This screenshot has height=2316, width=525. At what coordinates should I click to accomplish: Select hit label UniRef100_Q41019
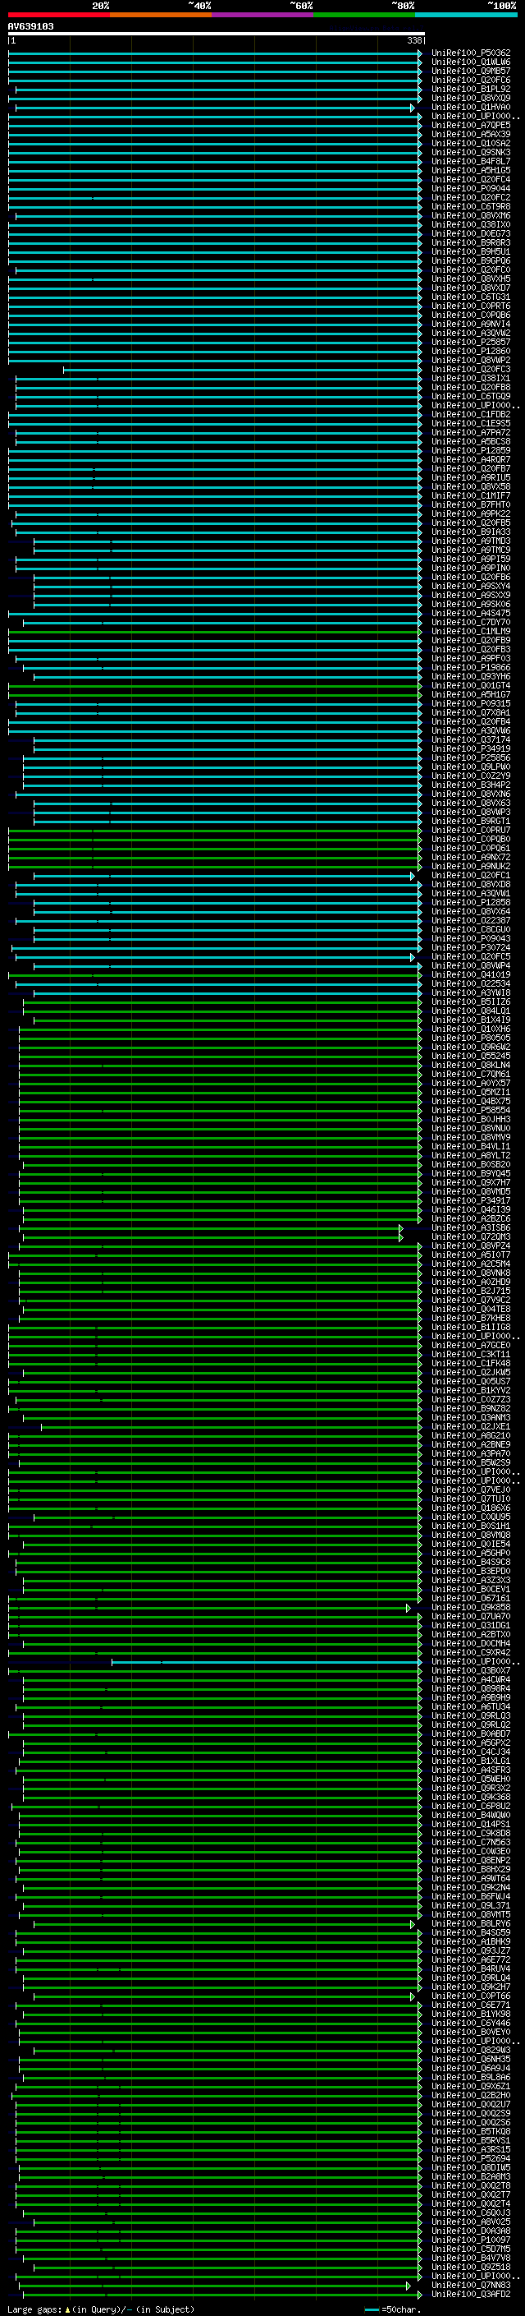pos(471,974)
